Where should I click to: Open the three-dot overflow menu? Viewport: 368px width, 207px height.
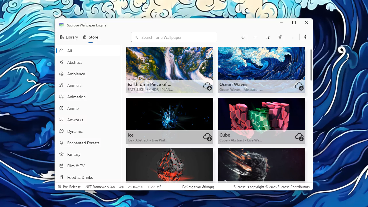tap(292, 37)
